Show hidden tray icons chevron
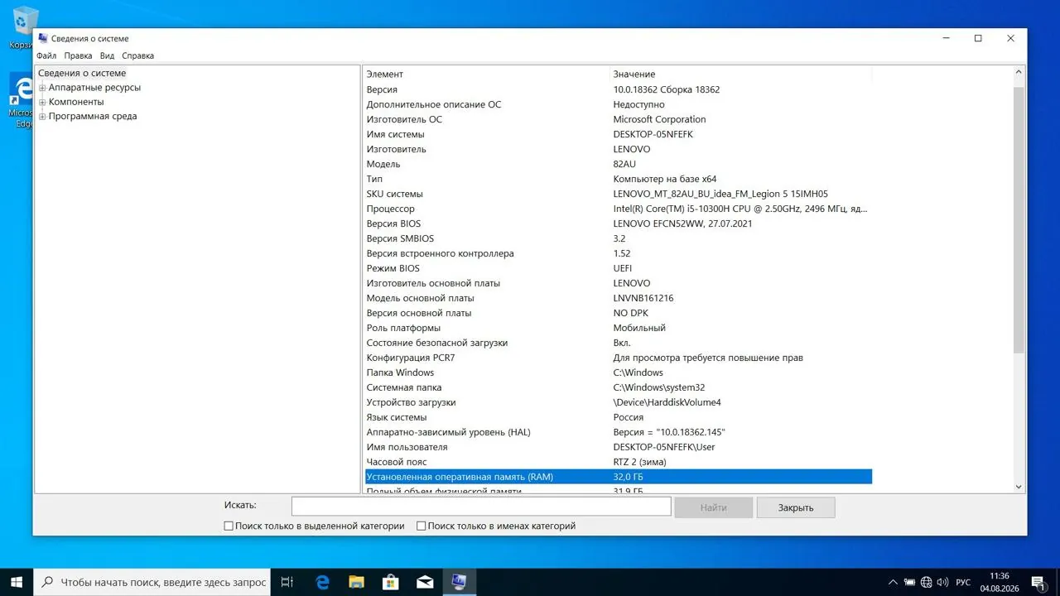1060x596 pixels. point(893,582)
